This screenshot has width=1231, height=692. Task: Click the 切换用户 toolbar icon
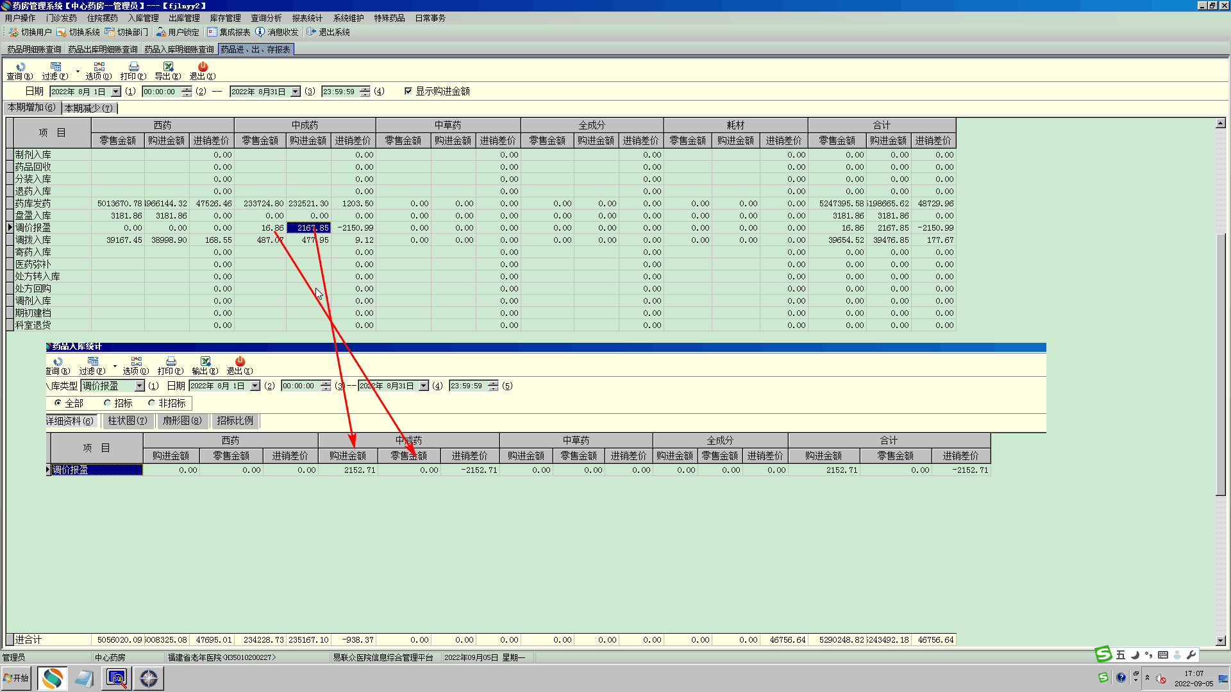tap(13, 32)
